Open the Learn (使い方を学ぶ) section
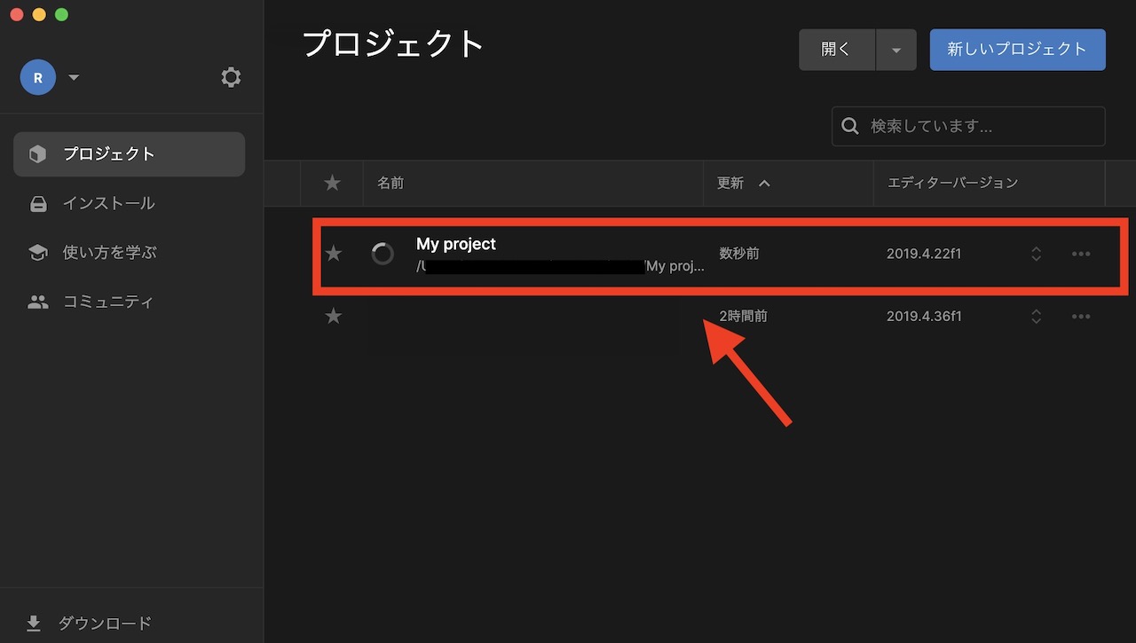Viewport: 1136px width, 643px height. click(x=110, y=252)
